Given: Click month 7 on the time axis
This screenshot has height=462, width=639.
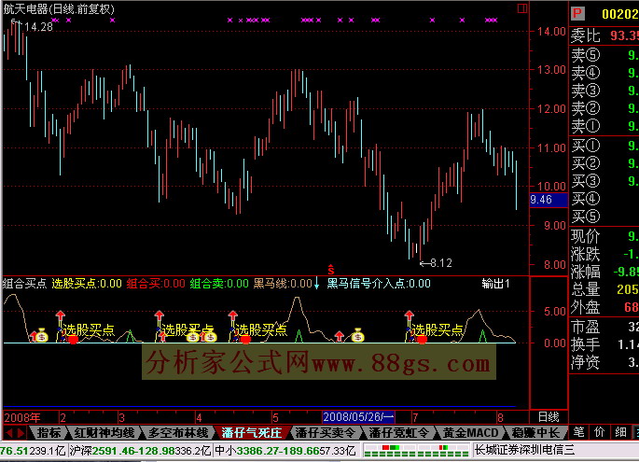Looking at the screenshot, I should pos(415,417).
